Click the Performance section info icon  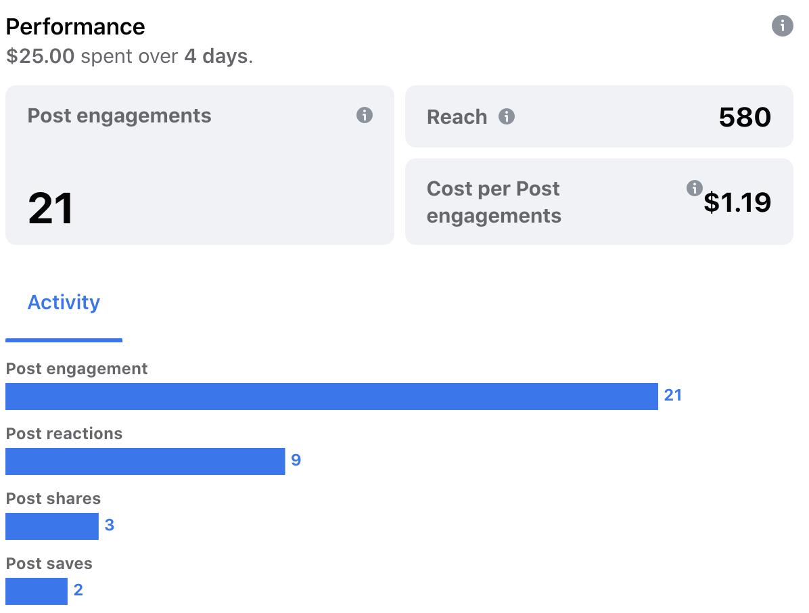(x=782, y=26)
